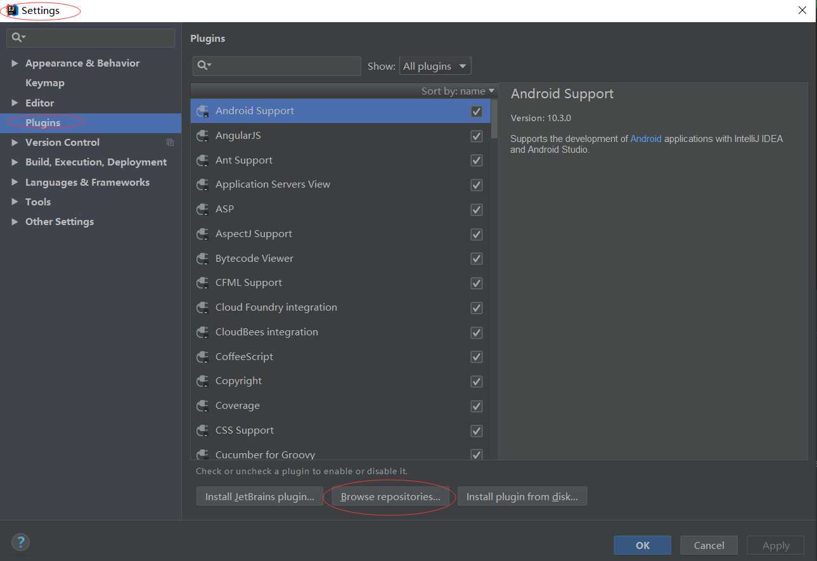Click the Bytecode Viewer plugin icon
Image resolution: width=817 pixels, height=561 pixels.
(203, 259)
